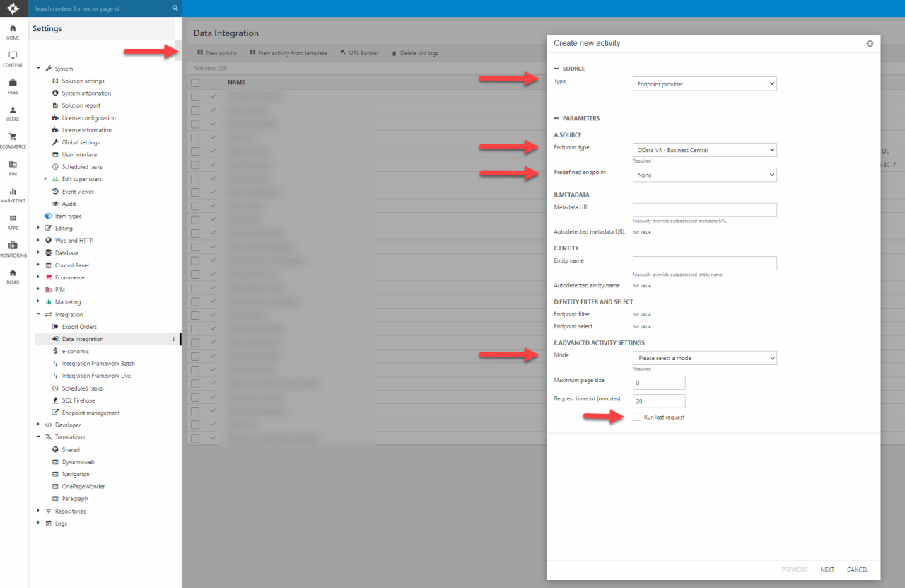Close the Create new activity dialog
Viewport: 905px width, 588px height.
coord(870,43)
